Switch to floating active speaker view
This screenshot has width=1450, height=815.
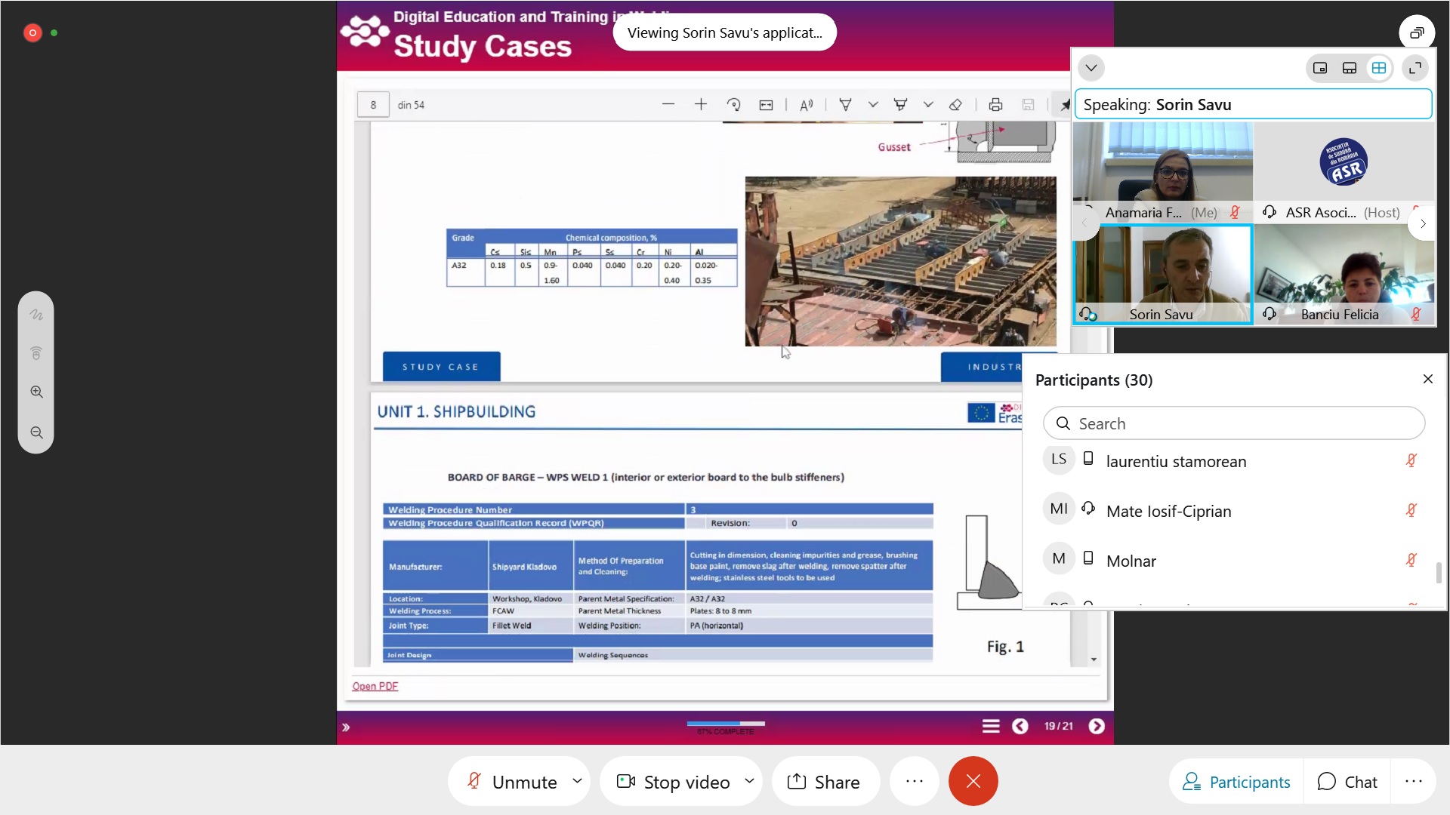pos(1320,69)
